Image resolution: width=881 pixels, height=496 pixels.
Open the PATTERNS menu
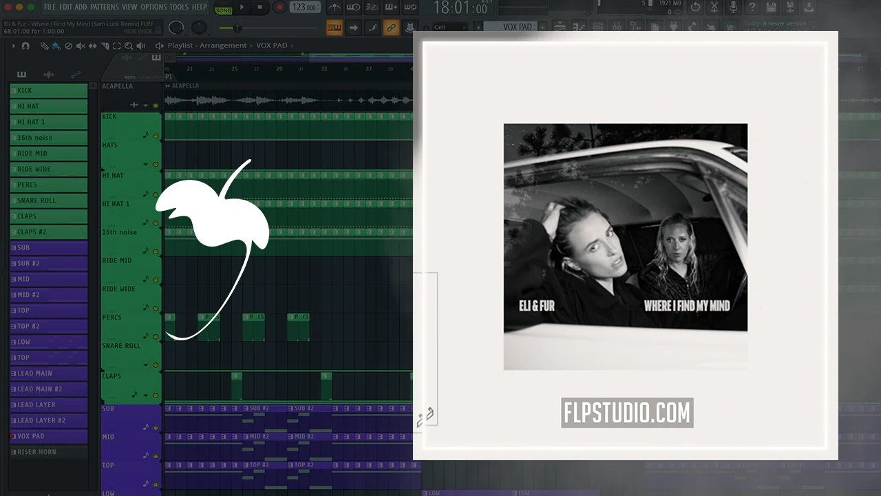pos(105,7)
